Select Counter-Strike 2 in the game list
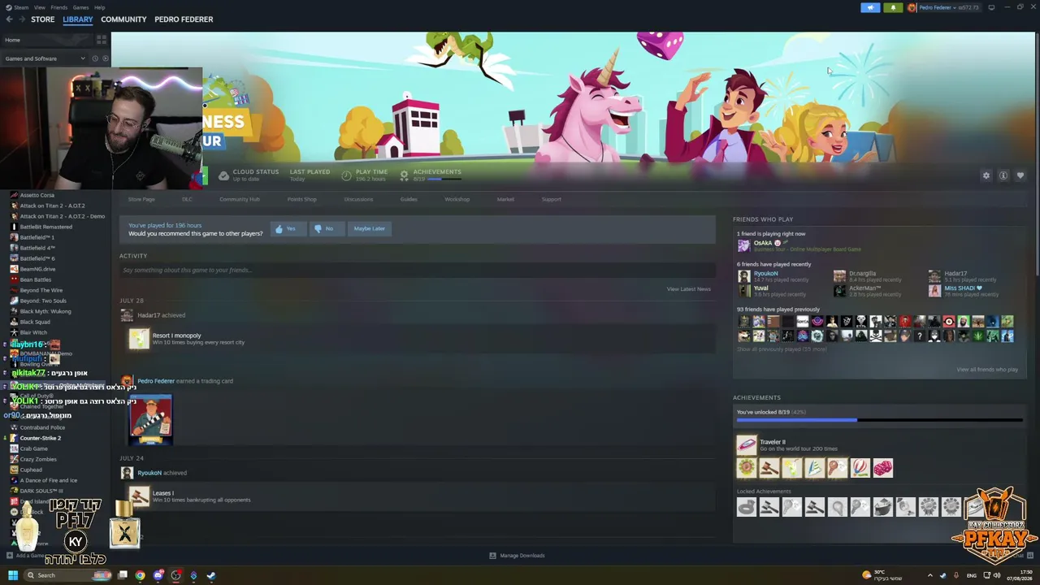The image size is (1040, 585). point(41,438)
